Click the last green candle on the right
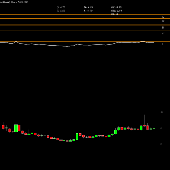Viewport: 170px width, 170px height. coord(154,129)
